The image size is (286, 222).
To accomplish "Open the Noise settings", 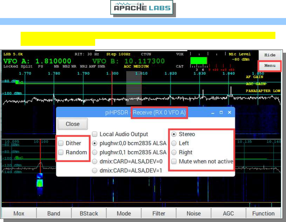I will click(x=193, y=213).
